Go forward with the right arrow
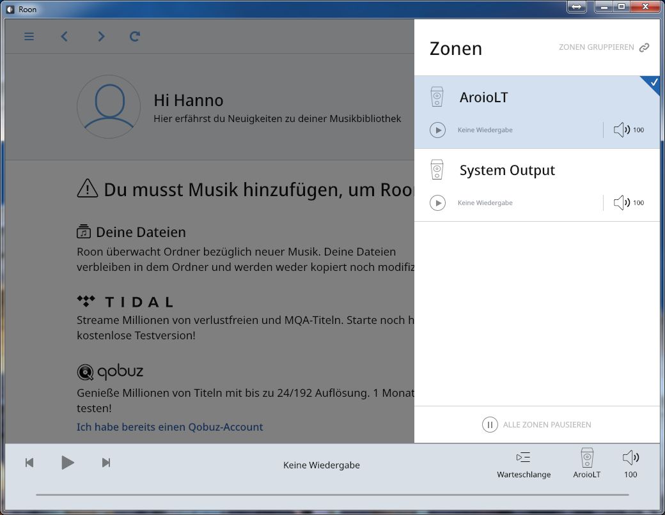This screenshot has height=515, width=665. tap(101, 36)
